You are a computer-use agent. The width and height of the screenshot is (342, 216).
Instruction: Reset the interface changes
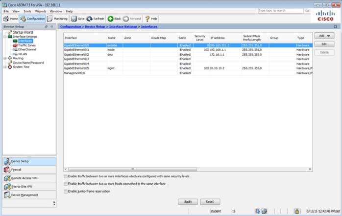pyautogui.click(x=210, y=202)
